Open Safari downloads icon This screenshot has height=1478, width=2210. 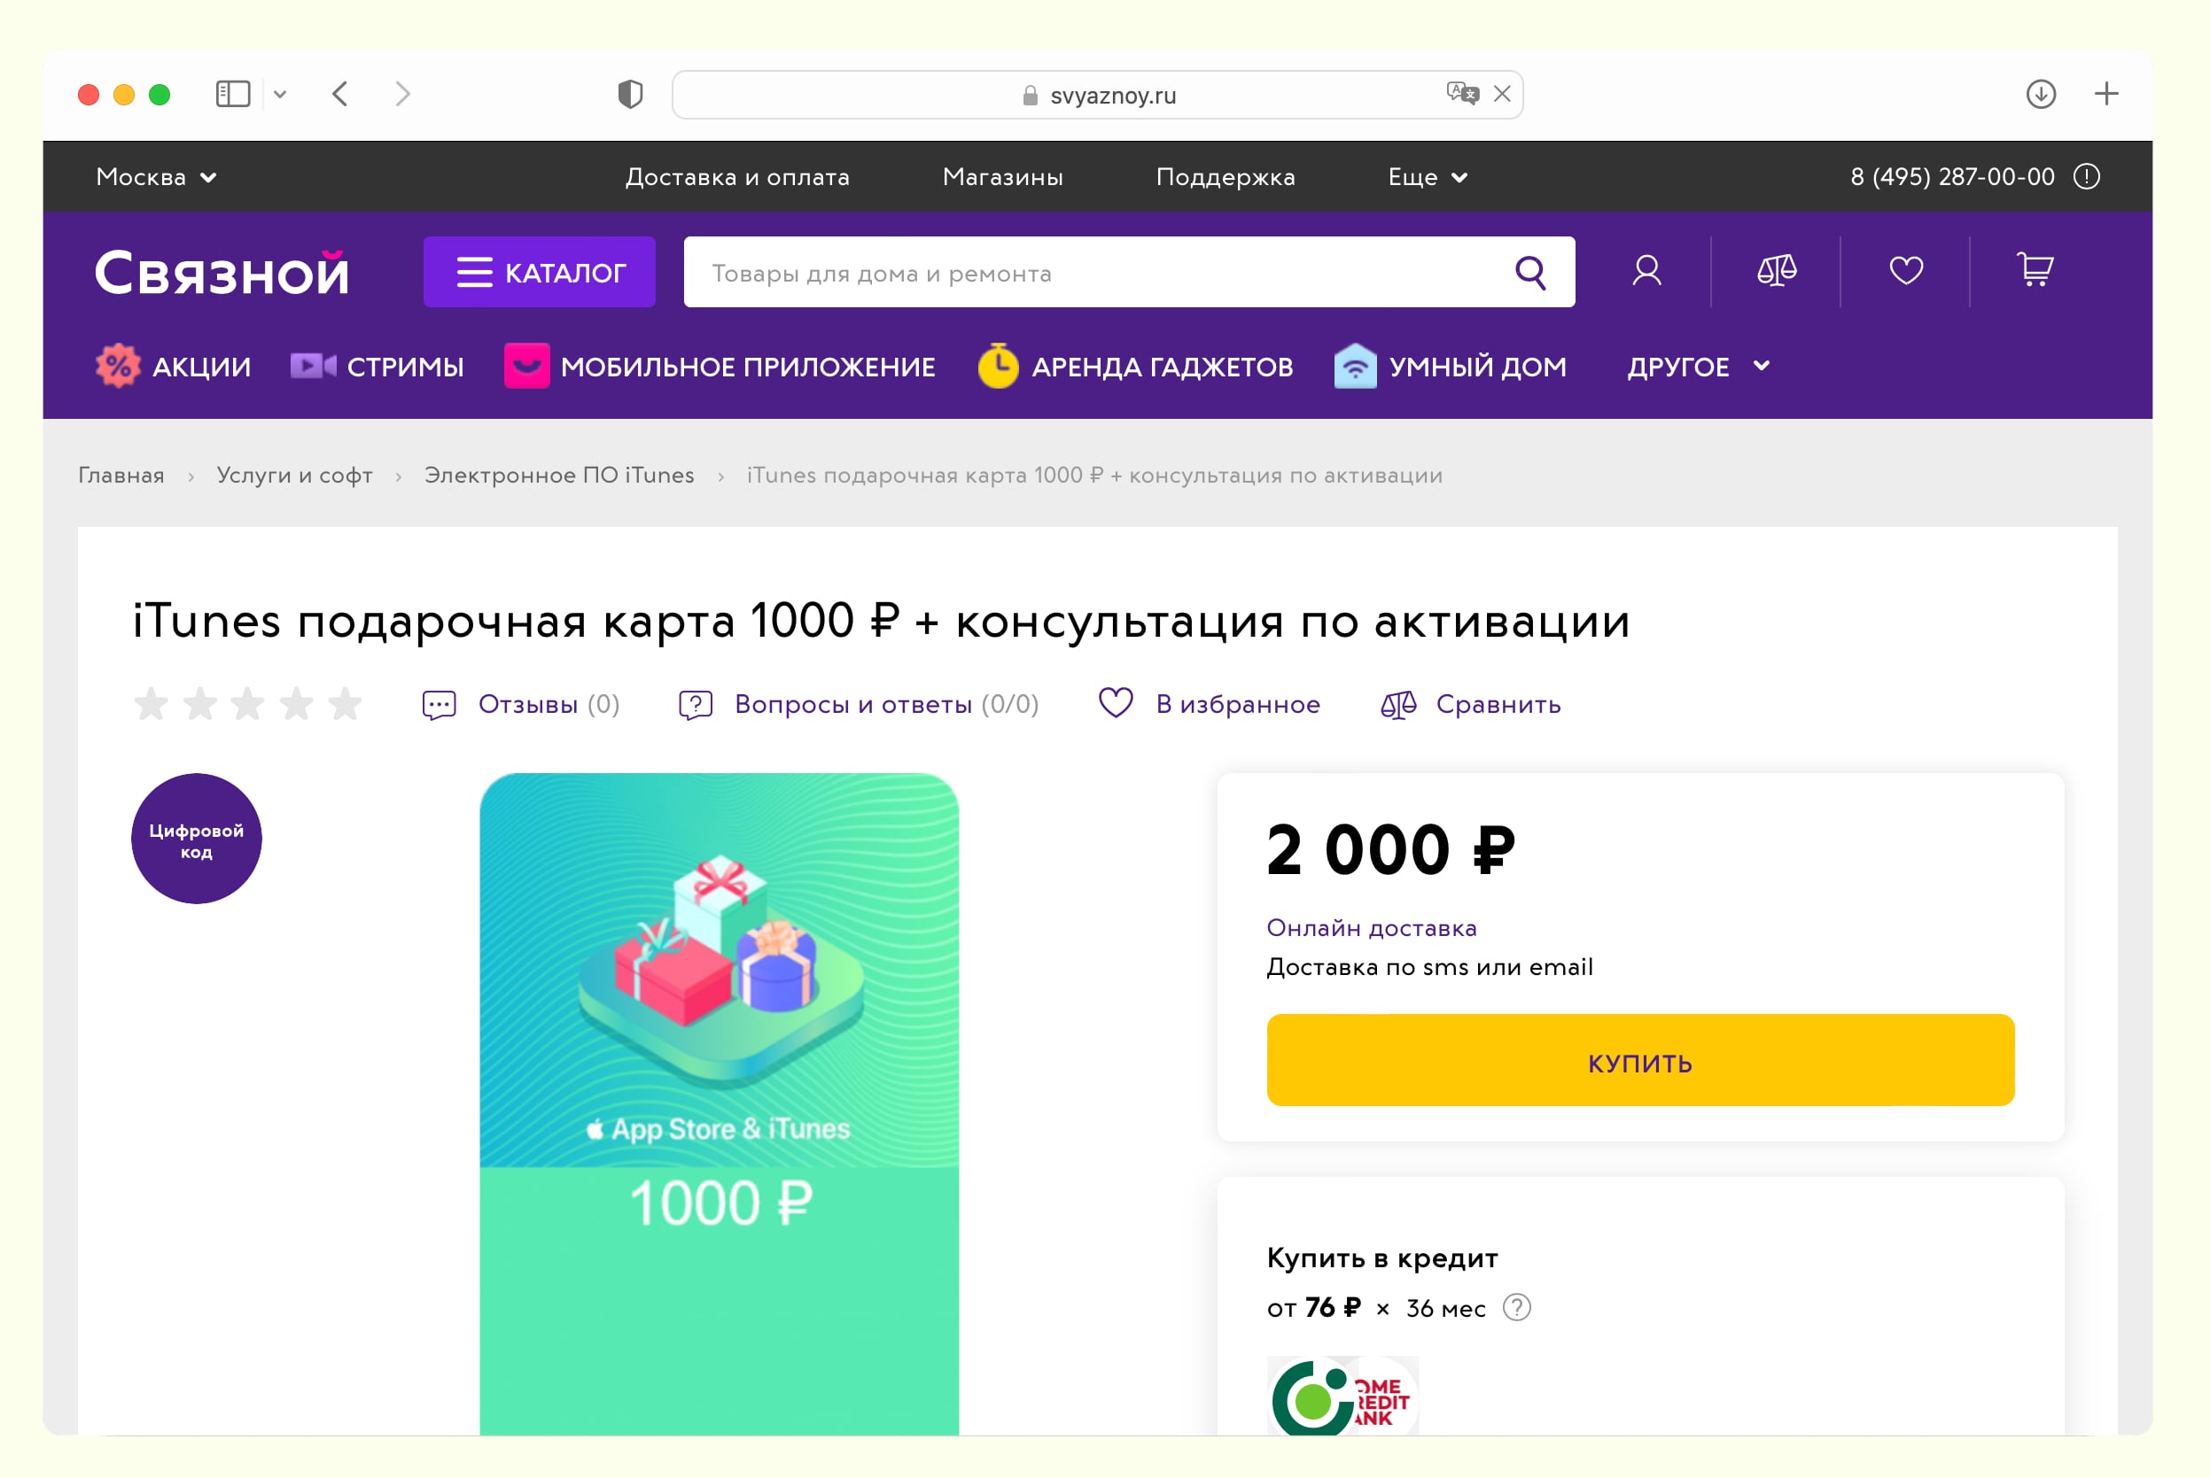[2040, 94]
